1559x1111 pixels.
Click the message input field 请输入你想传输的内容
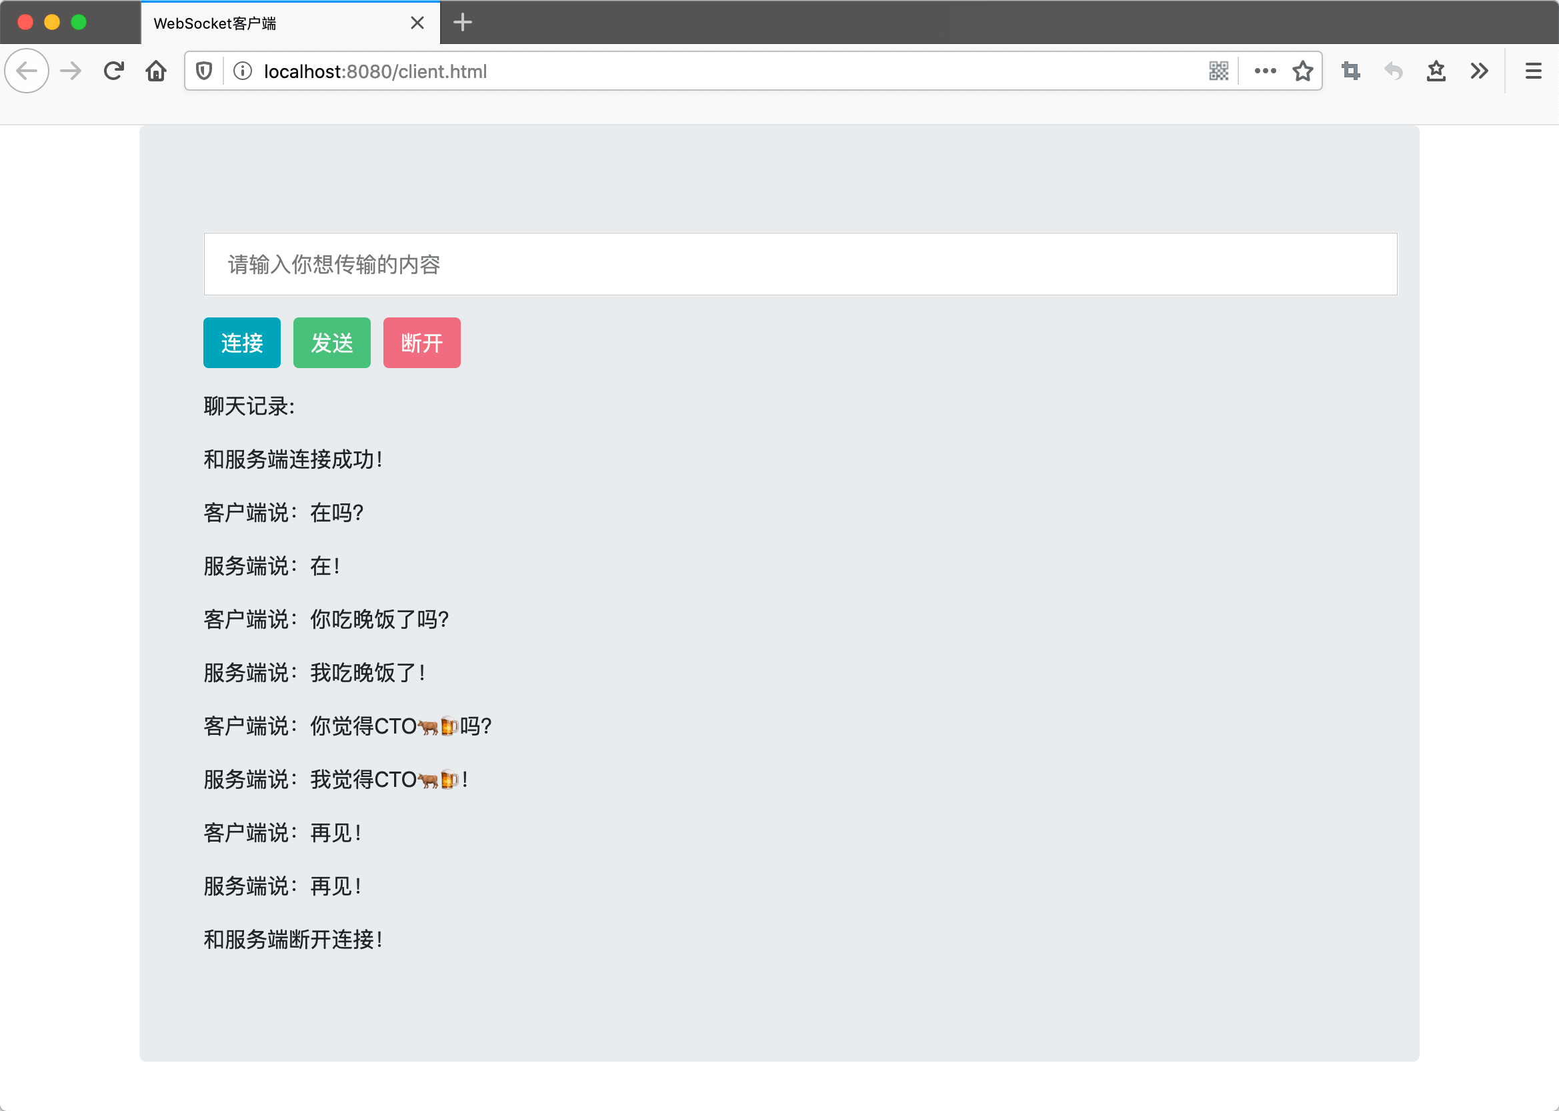(x=800, y=264)
